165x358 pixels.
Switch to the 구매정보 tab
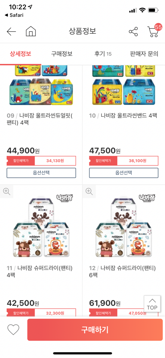62,54
